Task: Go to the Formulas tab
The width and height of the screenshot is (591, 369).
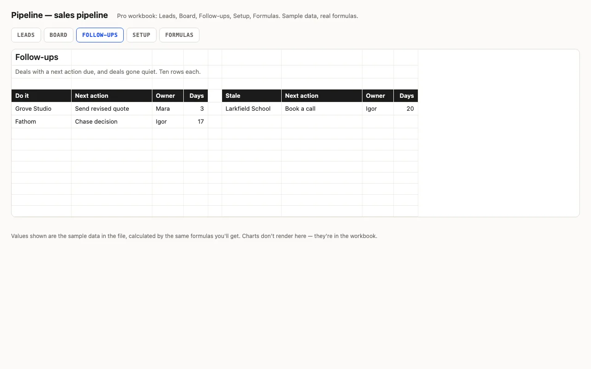Action: pyautogui.click(x=179, y=35)
